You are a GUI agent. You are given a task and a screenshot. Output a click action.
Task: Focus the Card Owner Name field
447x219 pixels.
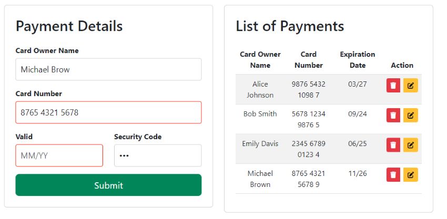coord(108,69)
